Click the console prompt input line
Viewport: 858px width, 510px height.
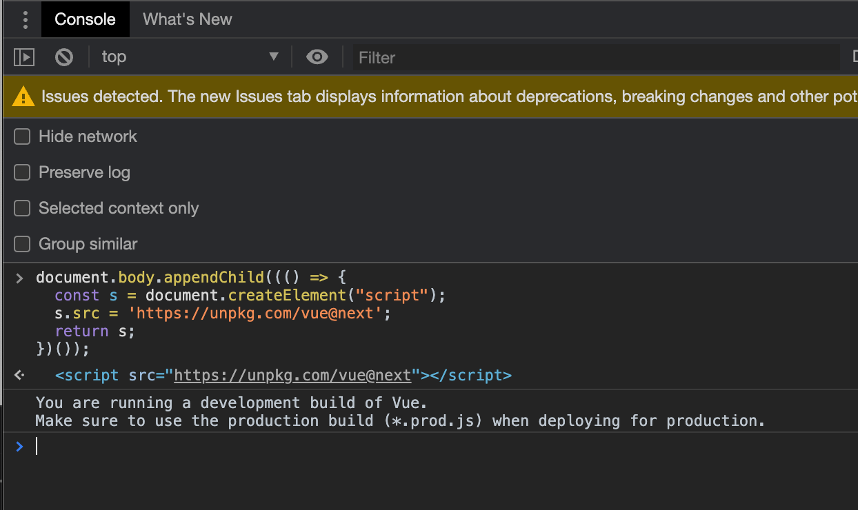tap(441, 447)
